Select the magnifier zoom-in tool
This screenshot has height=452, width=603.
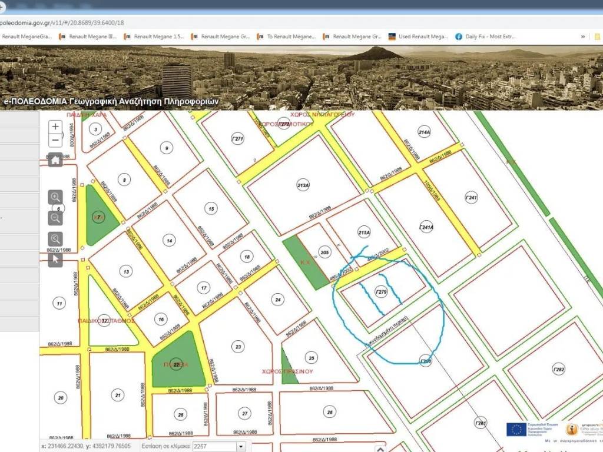click(55, 198)
